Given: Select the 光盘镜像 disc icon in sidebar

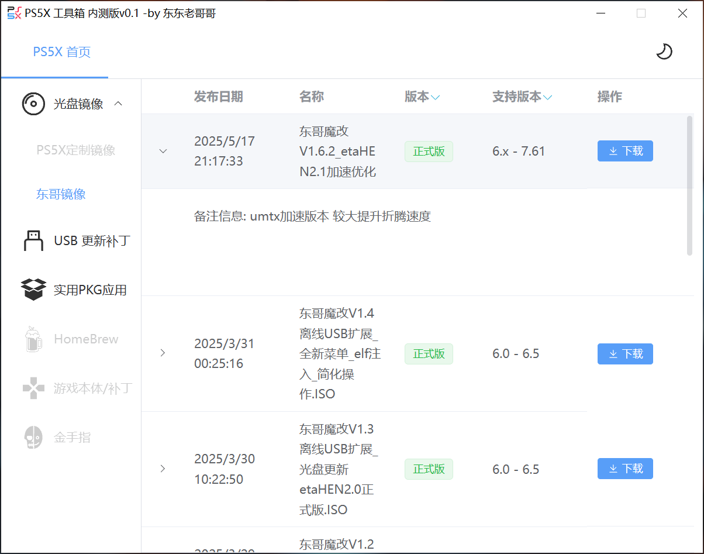Looking at the screenshot, I should [33, 104].
